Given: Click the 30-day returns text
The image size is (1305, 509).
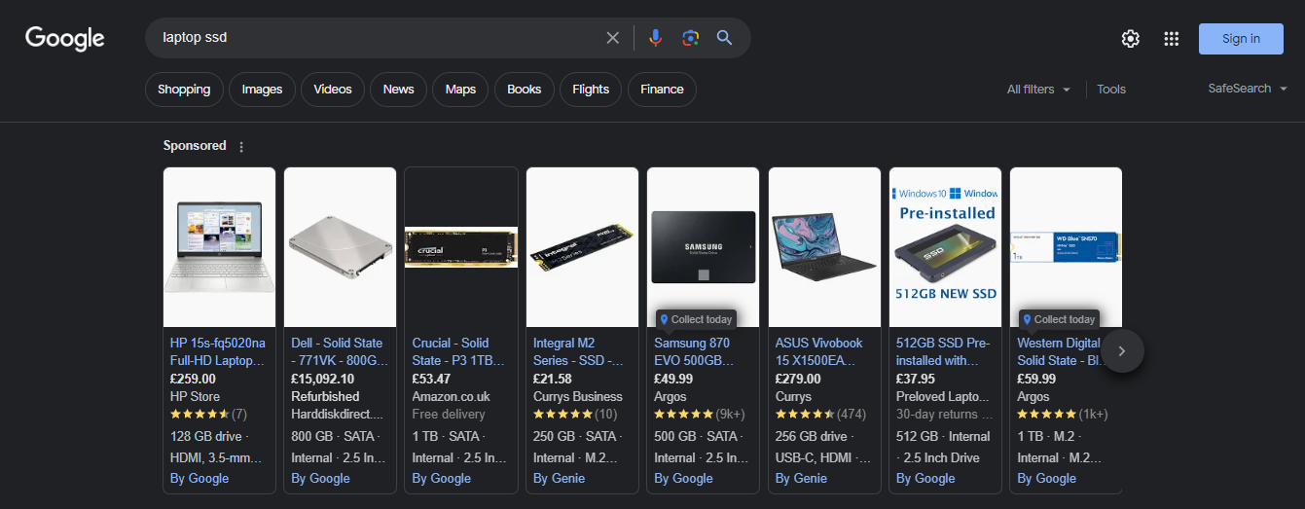Looking at the screenshot, I should pyautogui.click(x=942, y=414).
